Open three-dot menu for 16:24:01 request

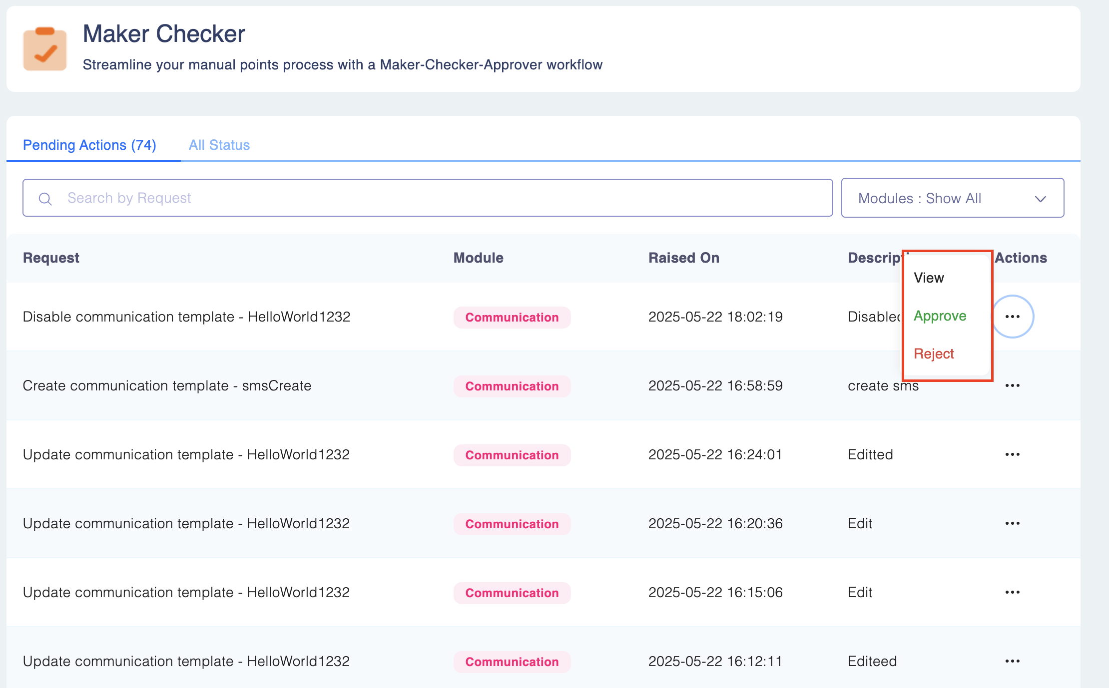1012,454
